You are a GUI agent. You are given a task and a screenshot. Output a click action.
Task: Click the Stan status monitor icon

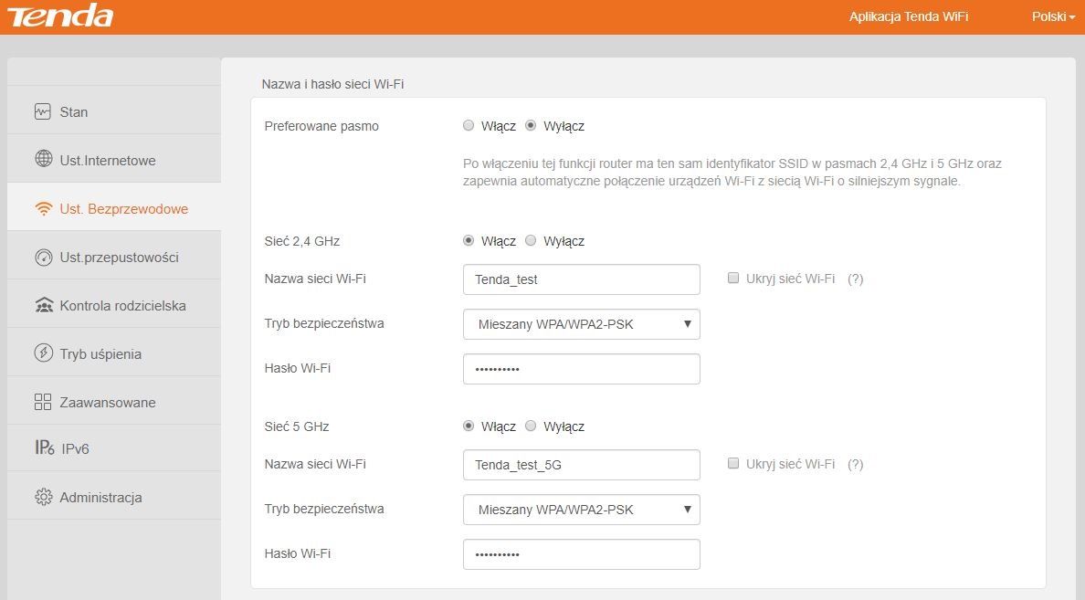[x=43, y=111]
